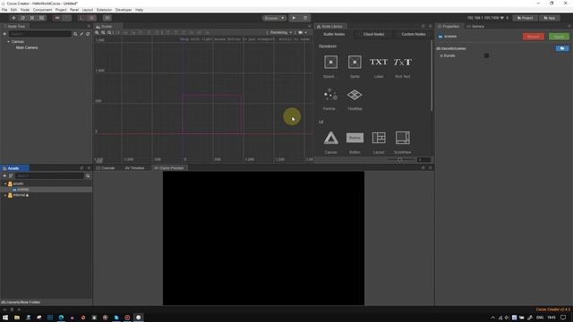Select the Particle node icon

(x=330, y=95)
